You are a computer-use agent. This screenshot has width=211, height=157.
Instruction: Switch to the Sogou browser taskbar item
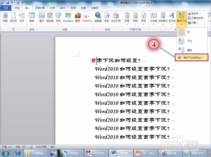coord(72,153)
